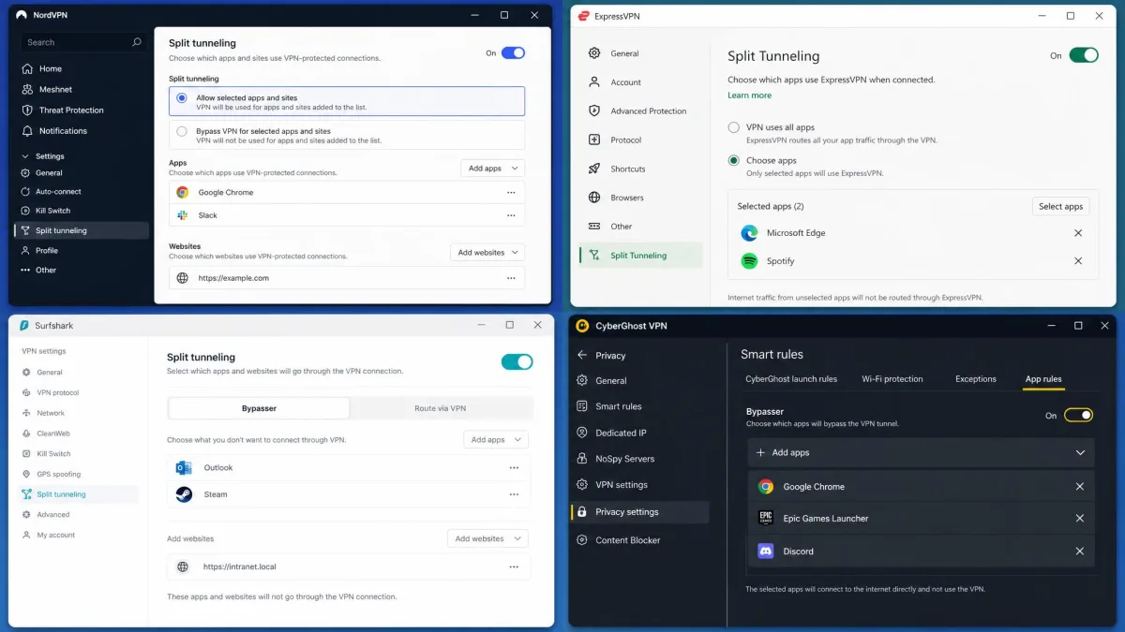
Task: Open Kill Switch in NordVPN settings
Action: pos(52,211)
